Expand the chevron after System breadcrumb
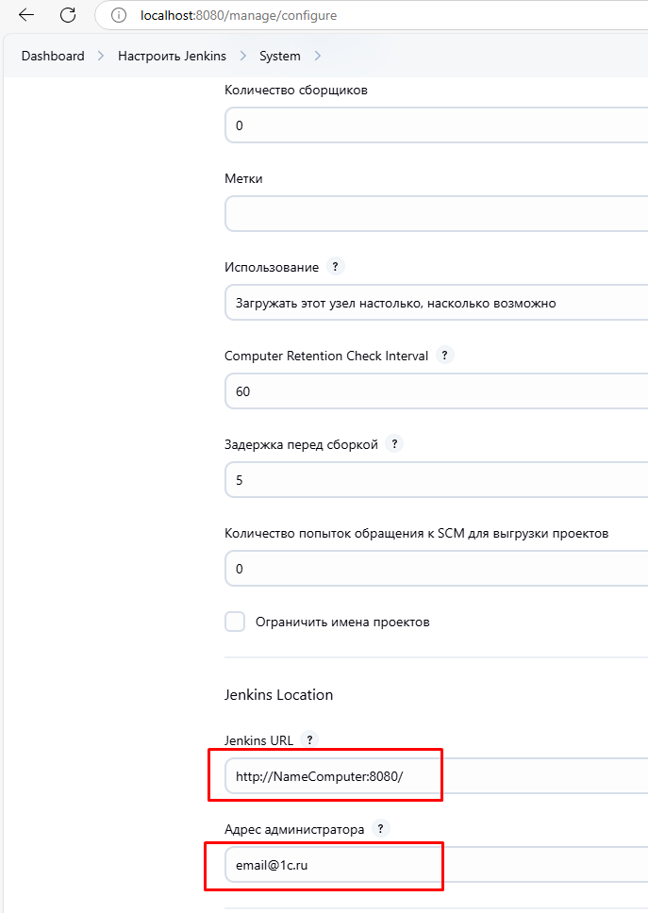The image size is (648, 913). pyautogui.click(x=318, y=57)
